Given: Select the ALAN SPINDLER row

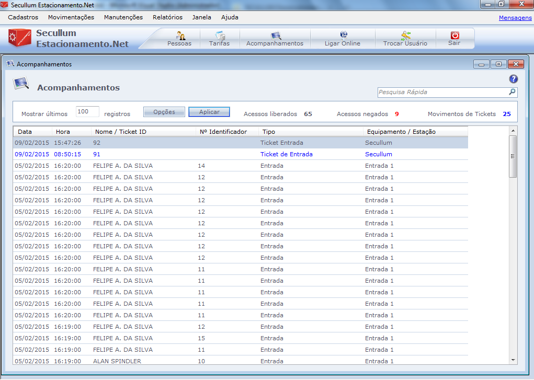Looking at the screenshot, I should click(x=241, y=361).
